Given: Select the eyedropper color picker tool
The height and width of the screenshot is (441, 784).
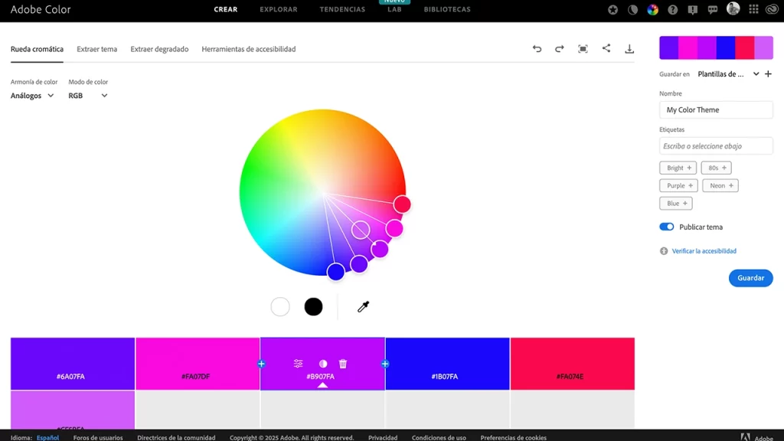Looking at the screenshot, I should coord(364,307).
